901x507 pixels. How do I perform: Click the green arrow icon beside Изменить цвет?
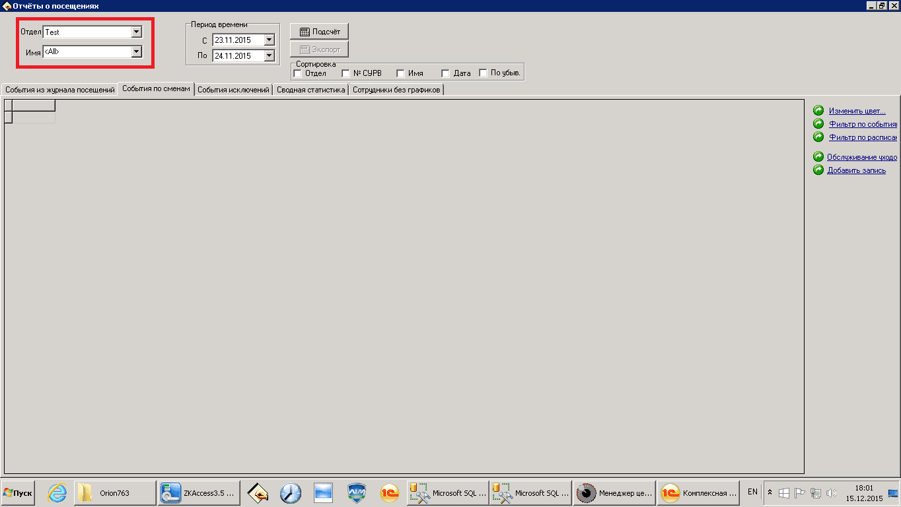818,111
